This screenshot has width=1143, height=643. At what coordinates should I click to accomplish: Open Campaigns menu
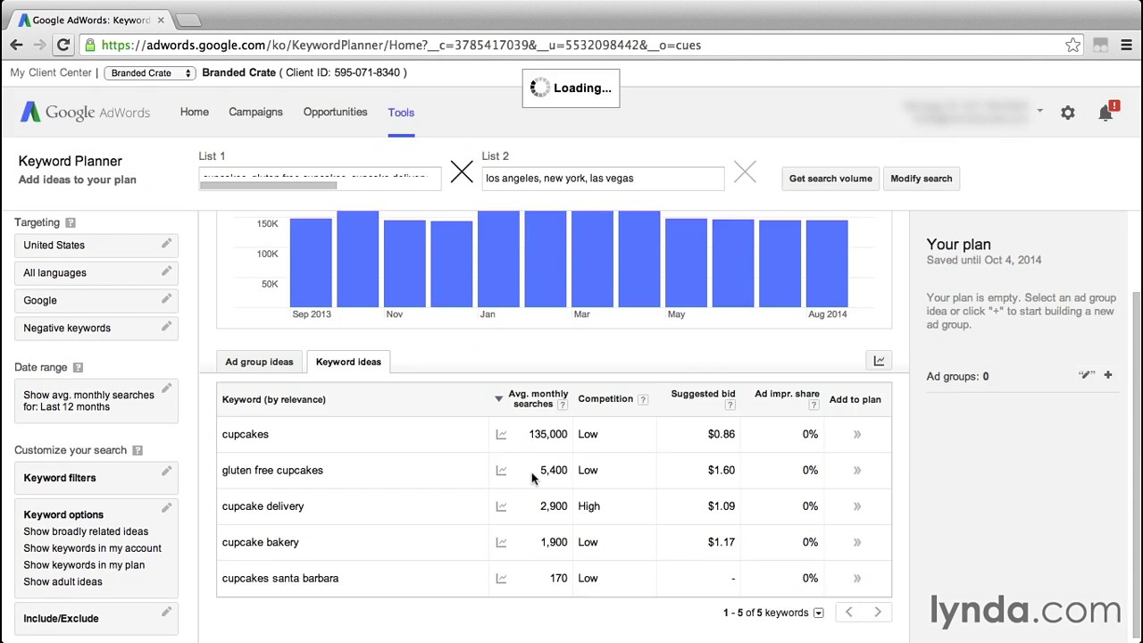(255, 112)
